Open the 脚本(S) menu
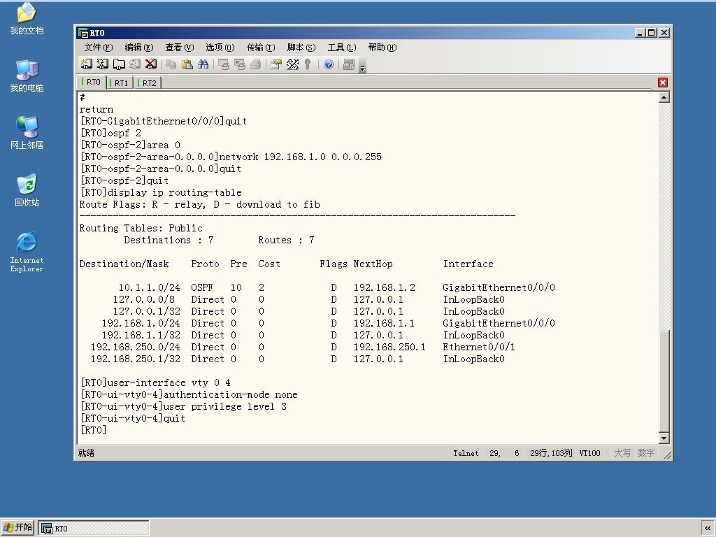This screenshot has width=716, height=537. pyautogui.click(x=301, y=48)
